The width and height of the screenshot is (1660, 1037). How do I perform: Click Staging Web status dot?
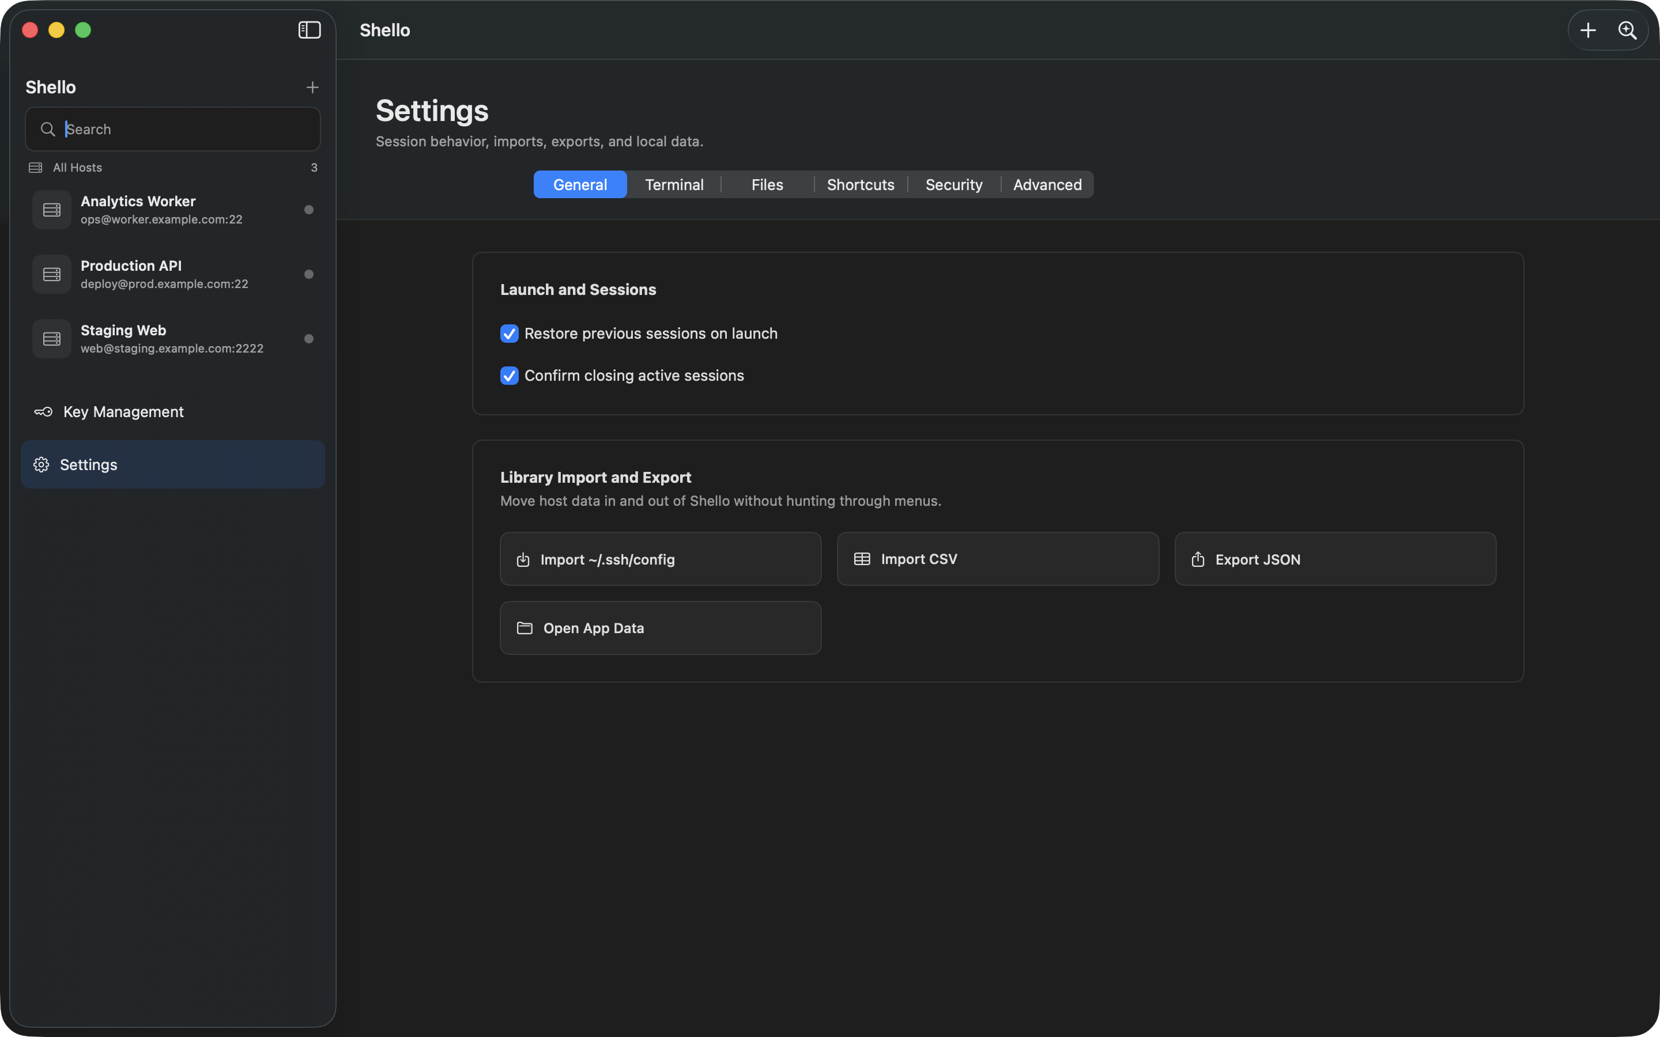point(309,339)
